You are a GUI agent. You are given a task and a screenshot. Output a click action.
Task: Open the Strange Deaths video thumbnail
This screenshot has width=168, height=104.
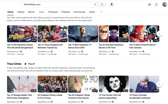(22, 84)
